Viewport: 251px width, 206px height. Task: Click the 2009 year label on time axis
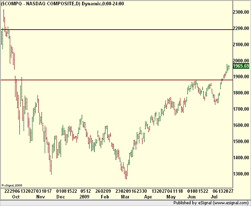(84, 197)
